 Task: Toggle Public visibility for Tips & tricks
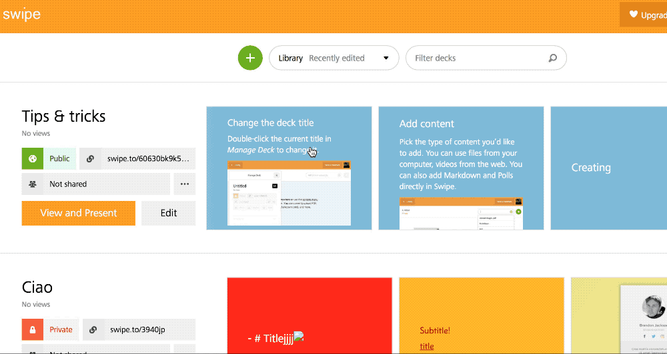click(x=59, y=158)
